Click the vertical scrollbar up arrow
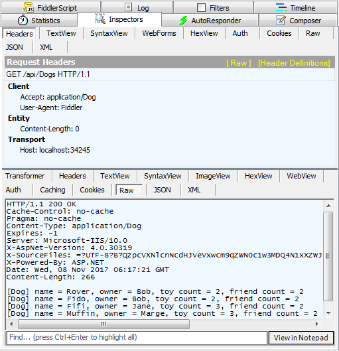The width and height of the screenshot is (339, 351). coord(328,206)
